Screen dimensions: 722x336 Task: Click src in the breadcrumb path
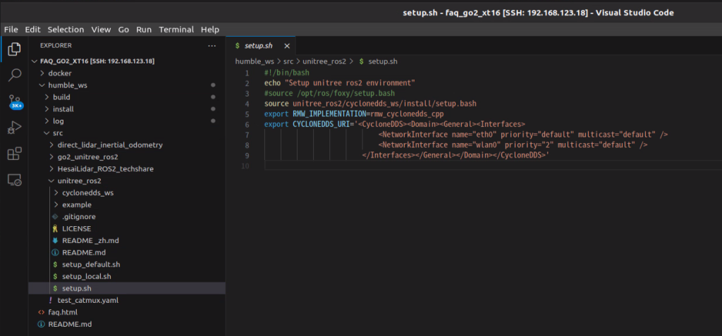click(288, 61)
